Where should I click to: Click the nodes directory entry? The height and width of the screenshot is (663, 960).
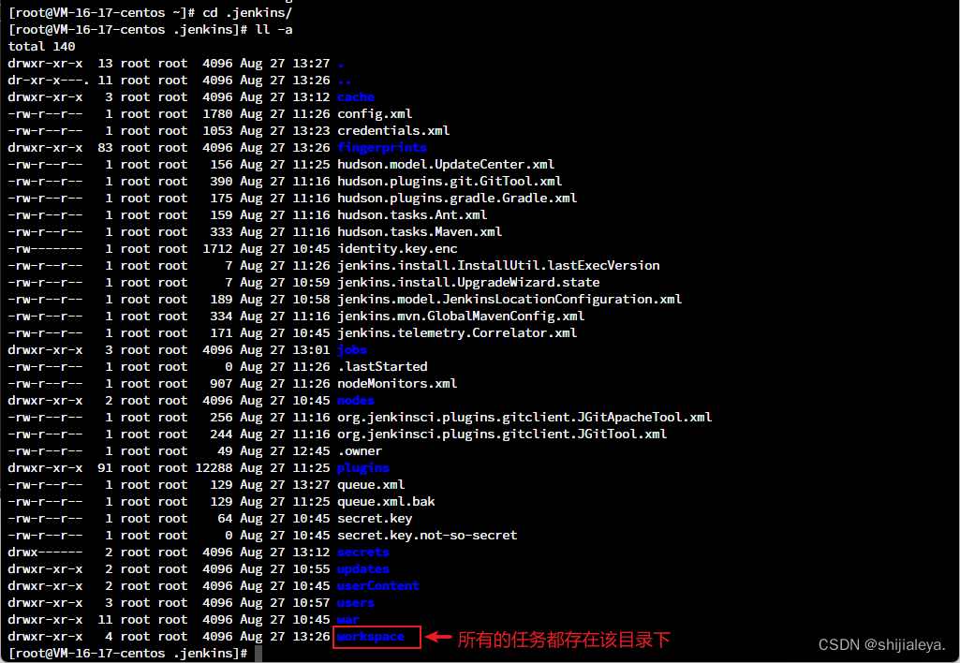(356, 400)
